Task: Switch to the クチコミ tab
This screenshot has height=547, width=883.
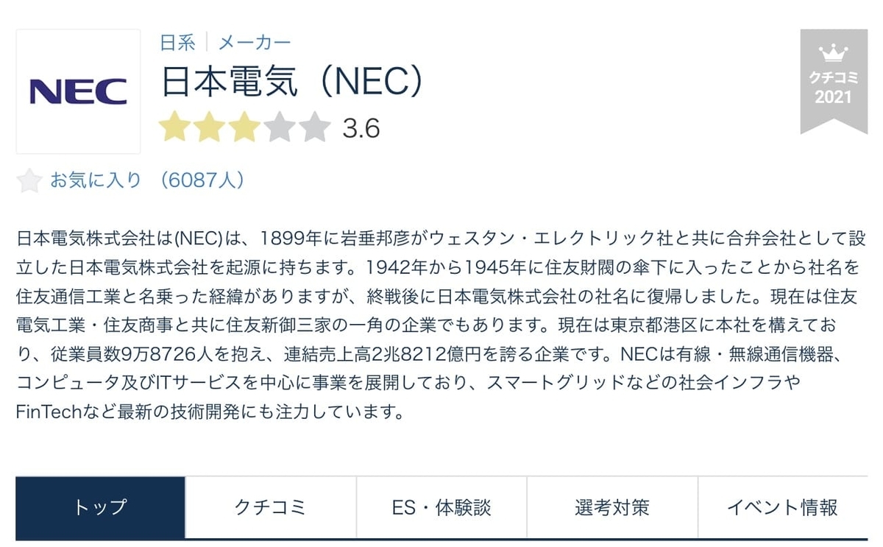Action: (270, 507)
